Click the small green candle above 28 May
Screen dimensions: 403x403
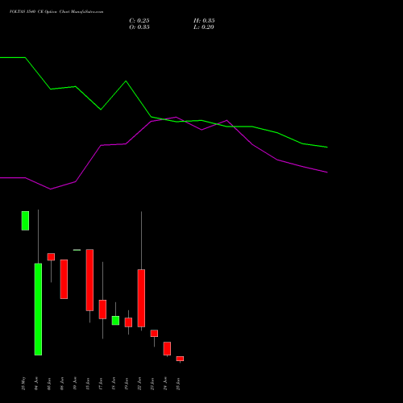[25, 221]
